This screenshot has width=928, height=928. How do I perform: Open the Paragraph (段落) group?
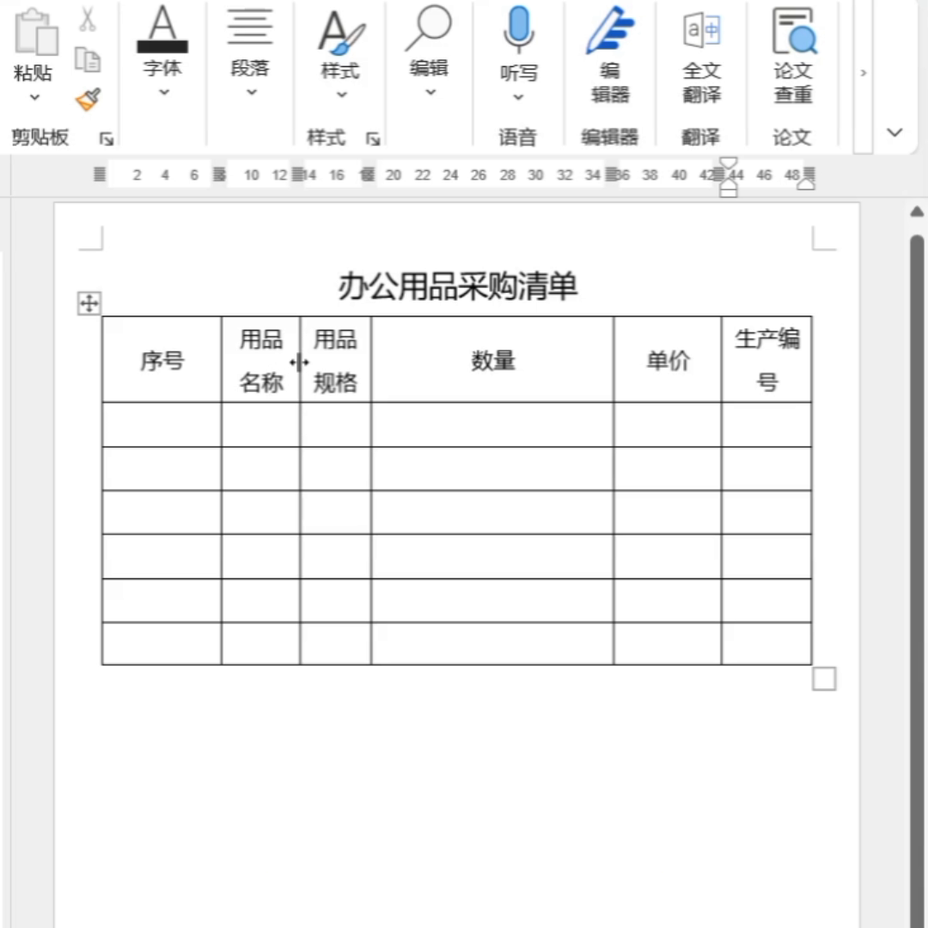(x=250, y=43)
